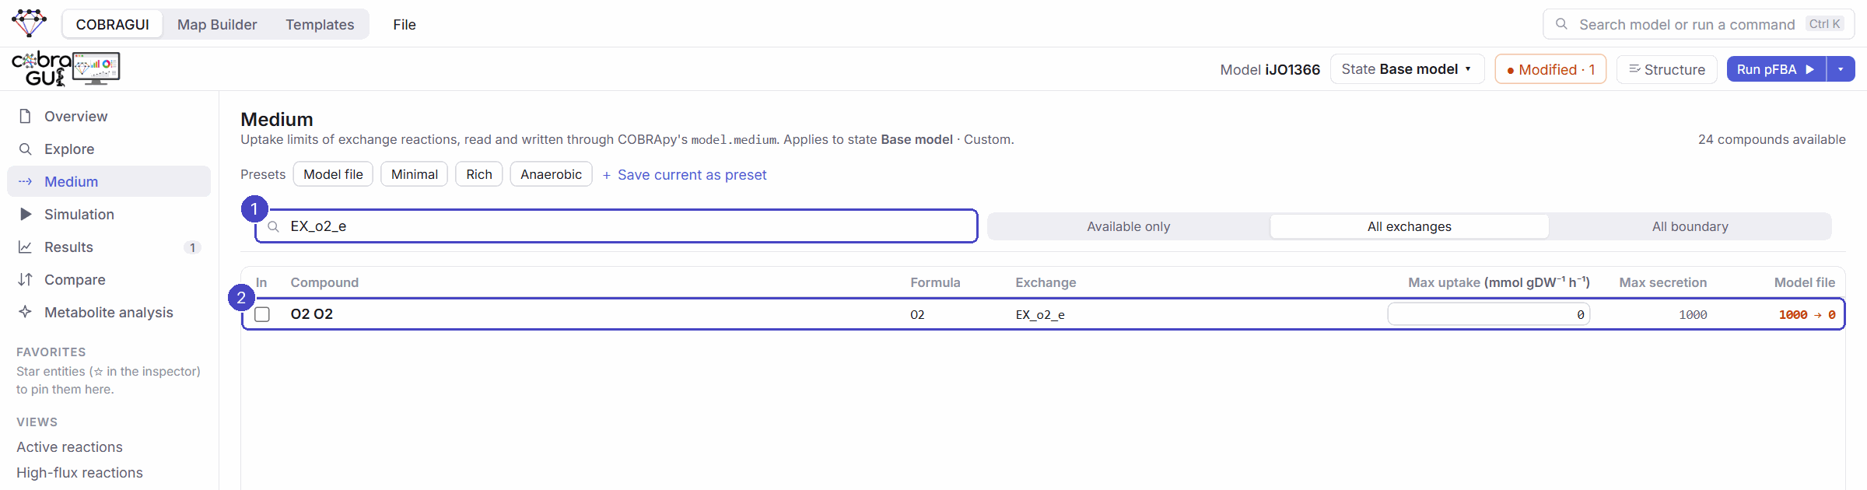The height and width of the screenshot is (490, 1867).
Task: Click the Explore magnifier icon
Action: tap(25, 149)
